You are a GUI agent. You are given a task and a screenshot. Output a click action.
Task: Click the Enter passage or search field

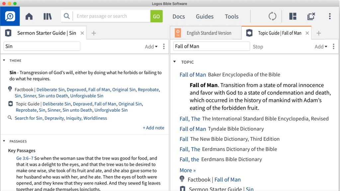pos(112,16)
